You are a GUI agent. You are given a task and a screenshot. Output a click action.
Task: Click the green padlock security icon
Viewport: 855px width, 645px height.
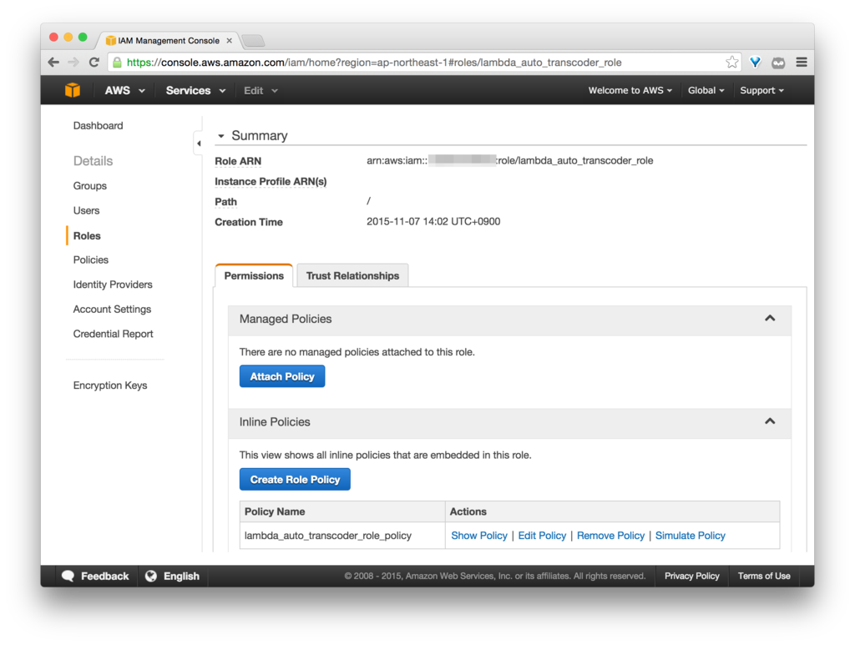[117, 62]
